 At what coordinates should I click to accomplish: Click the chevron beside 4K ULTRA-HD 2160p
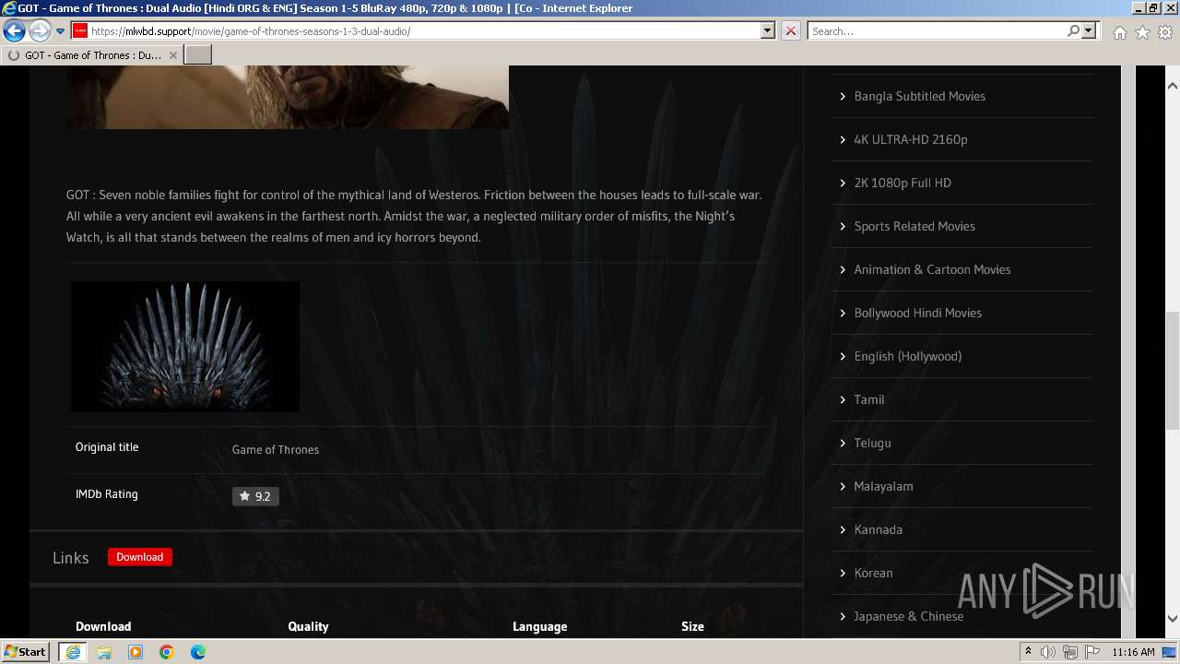point(843,139)
